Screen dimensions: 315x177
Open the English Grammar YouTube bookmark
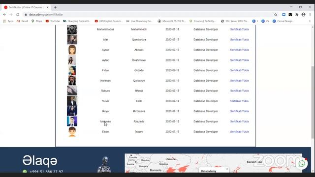tap(108, 21)
